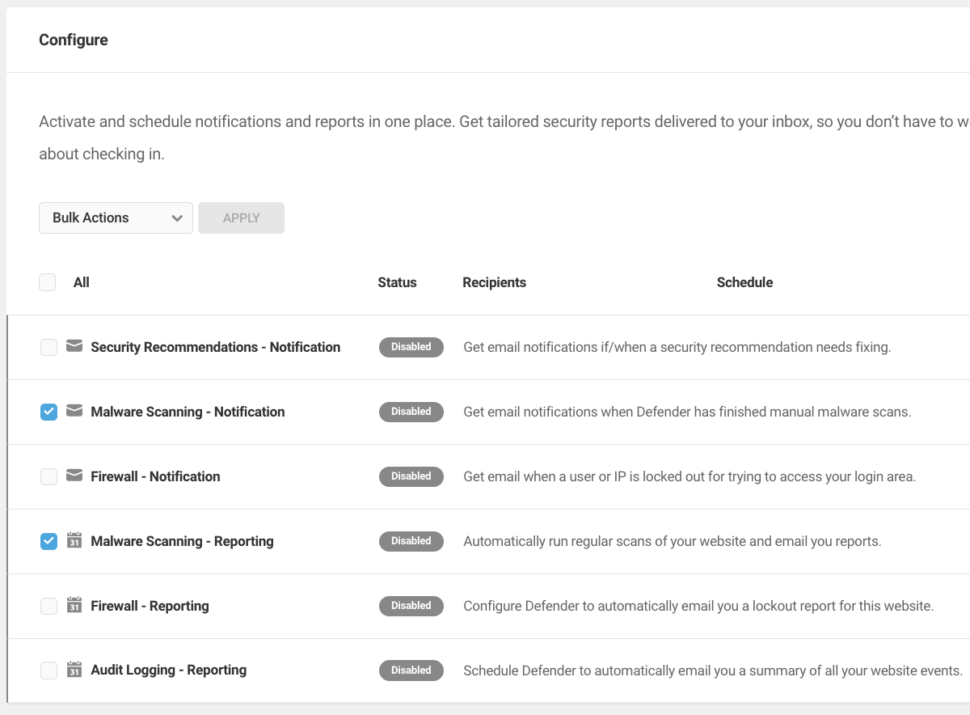The width and height of the screenshot is (970, 715).
Task: Open the Audit Logging - Reporting entry
Action: click(x=168, y=670)
